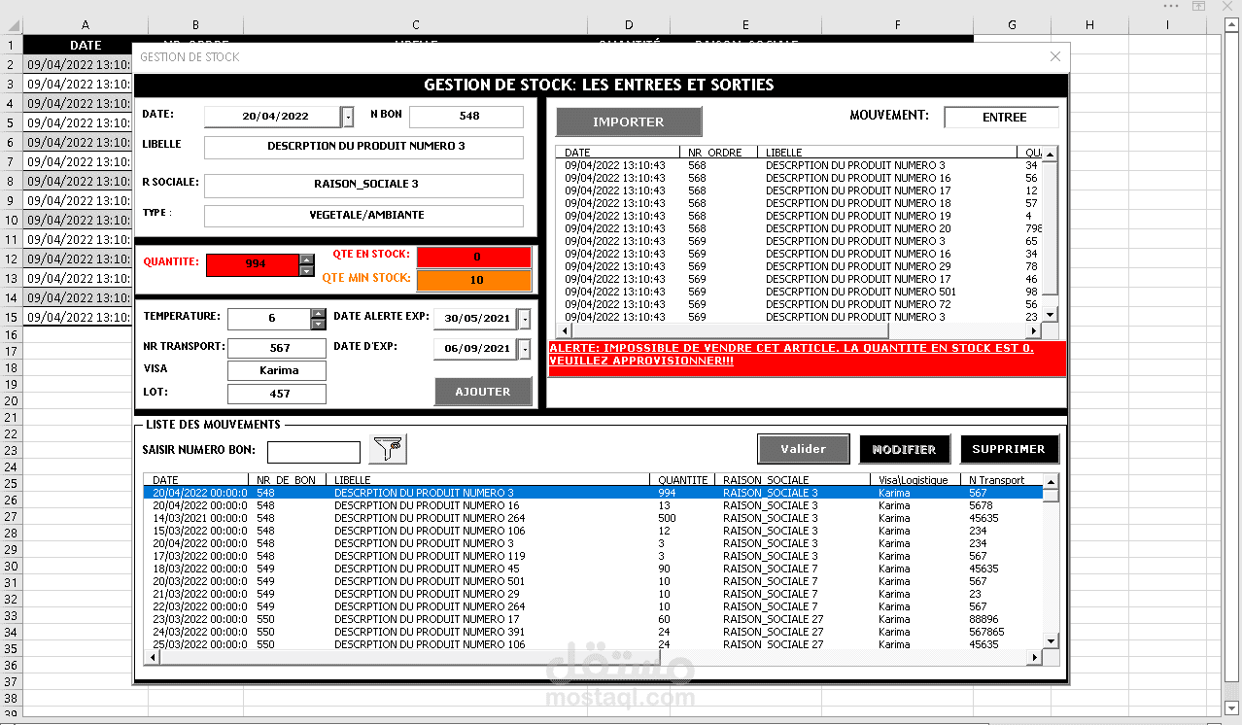This screenshot has height=725, width=1242.
Task: Click the TEMPERATURE value field
Action: point(269,319)
